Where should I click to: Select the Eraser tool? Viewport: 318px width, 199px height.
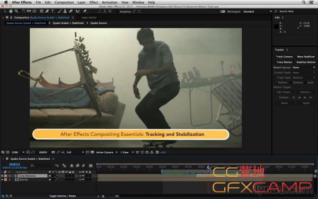click(71, 11)
